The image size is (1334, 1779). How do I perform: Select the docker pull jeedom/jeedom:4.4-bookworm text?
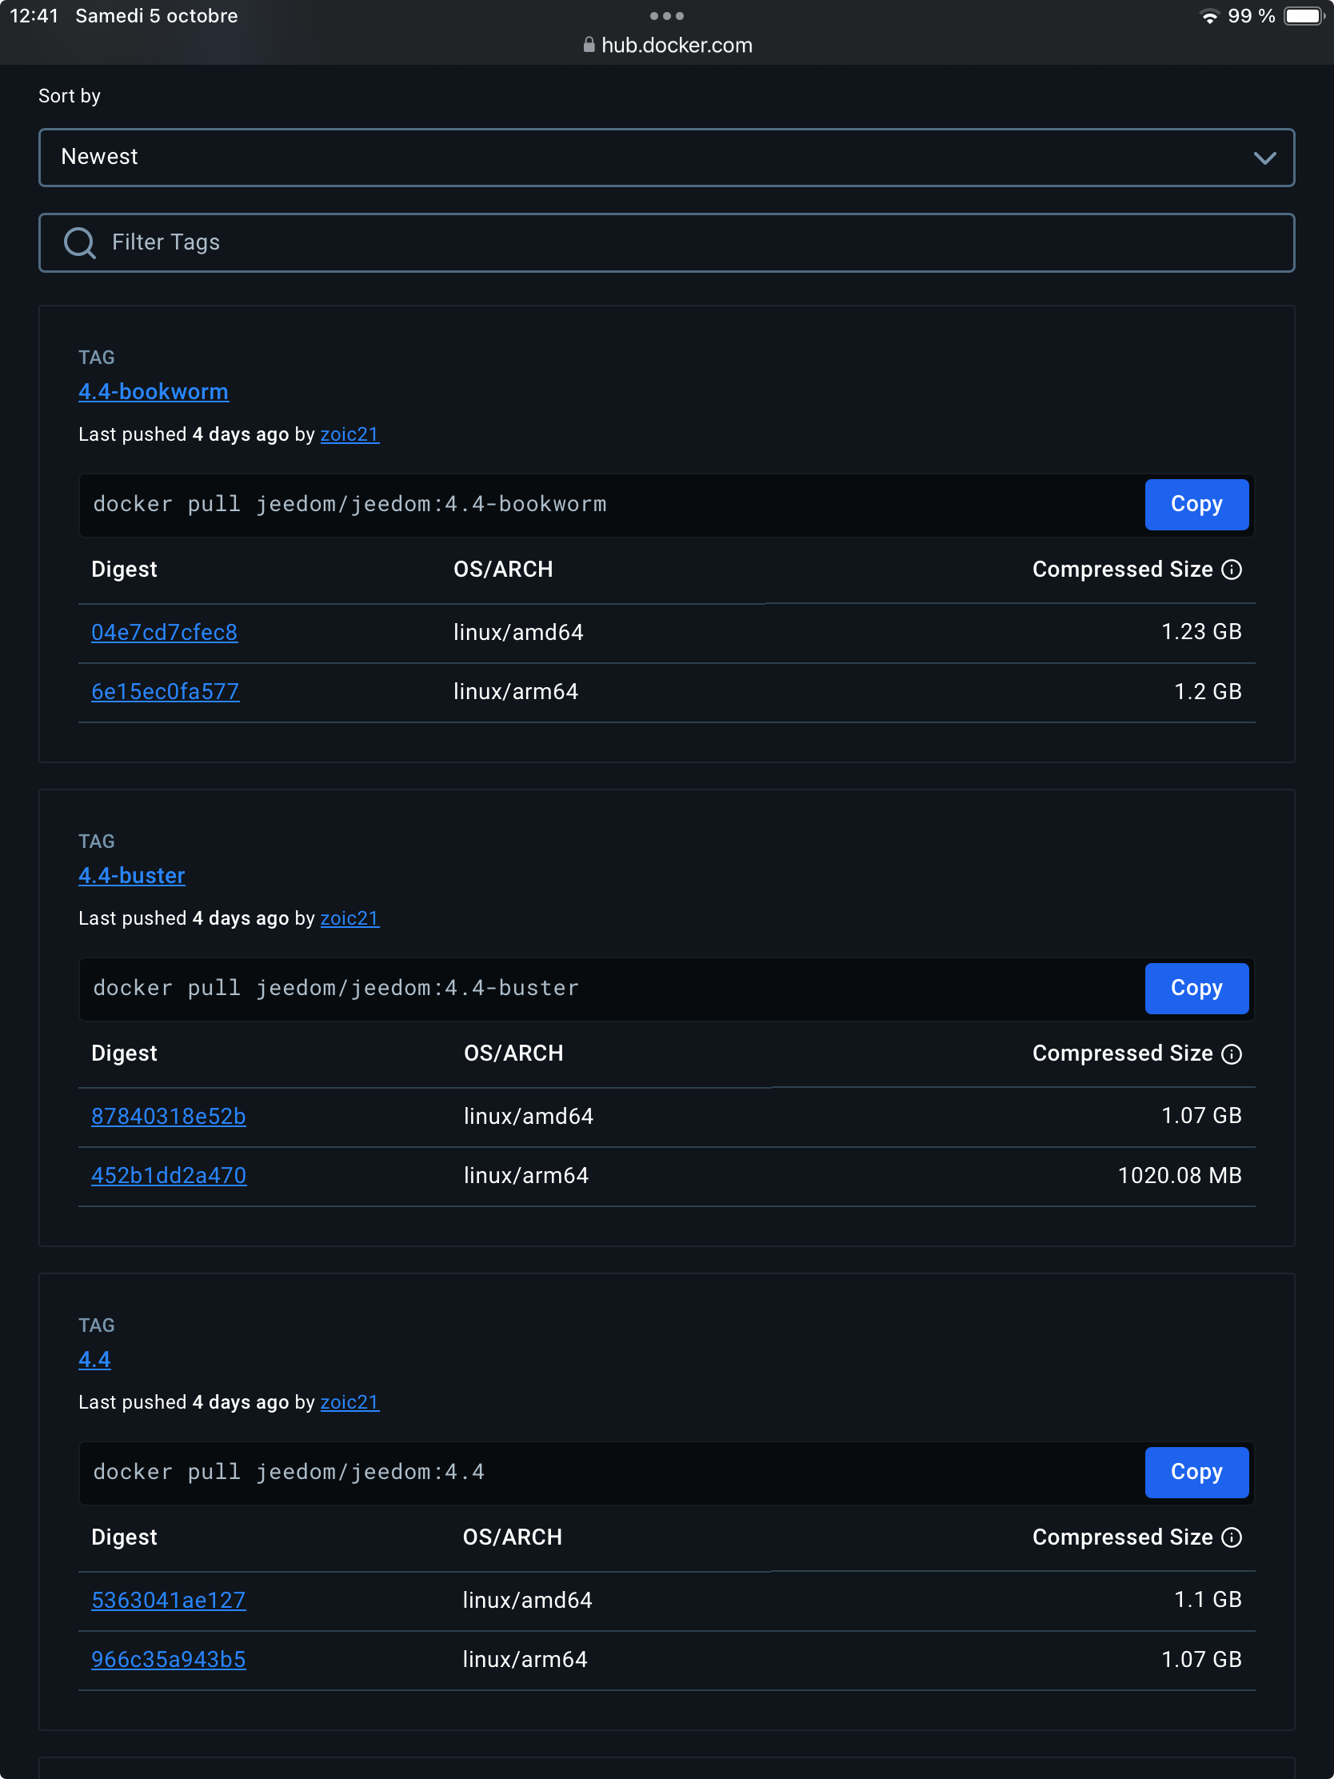[349, 504]
